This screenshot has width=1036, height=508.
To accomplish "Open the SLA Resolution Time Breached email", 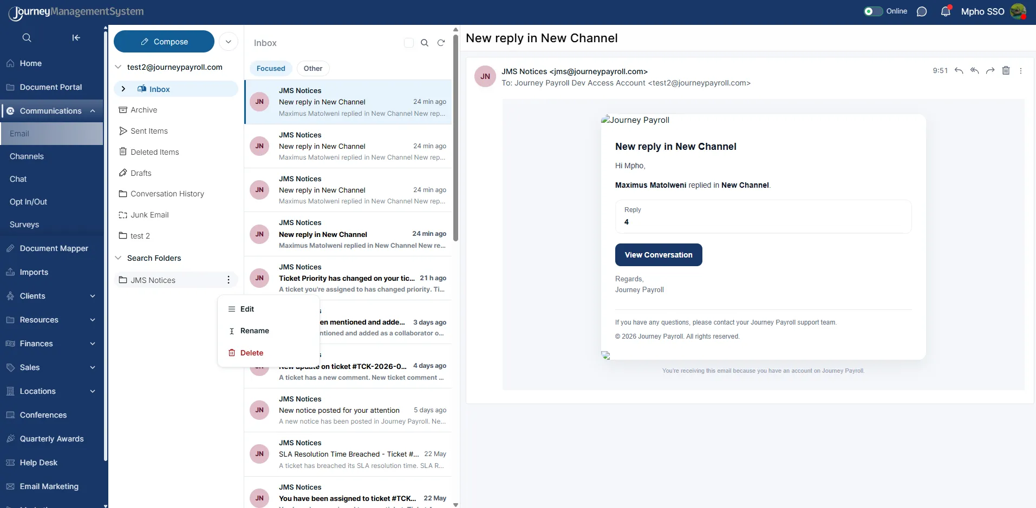I will point(348,454).
